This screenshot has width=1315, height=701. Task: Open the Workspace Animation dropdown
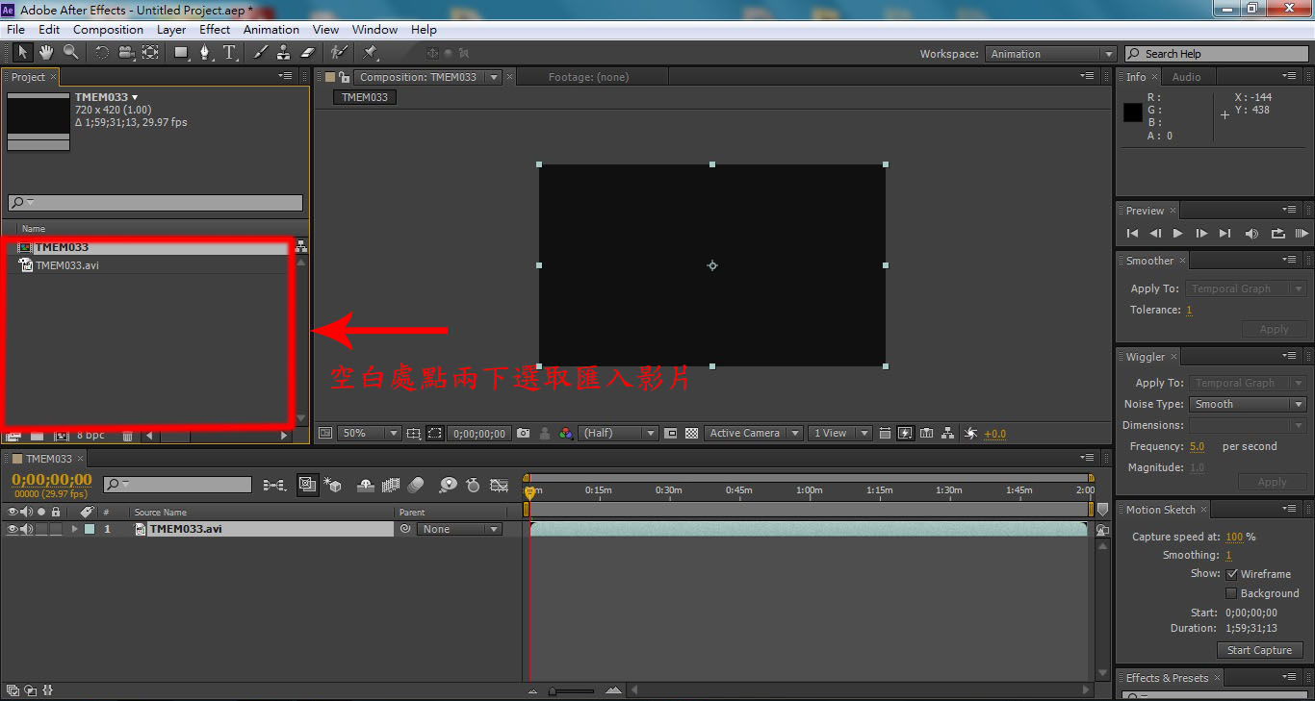(1051, 54)
